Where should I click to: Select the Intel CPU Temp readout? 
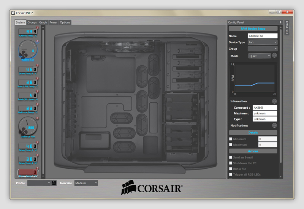click(28, 82)
